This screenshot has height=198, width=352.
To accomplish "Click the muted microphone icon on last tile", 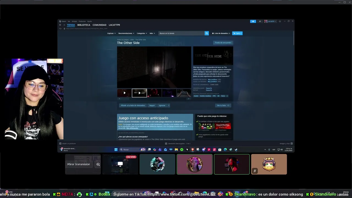I will (x=255, y=171).
